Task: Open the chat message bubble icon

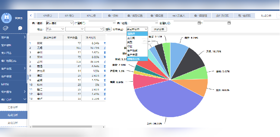Action: point(20,28)
